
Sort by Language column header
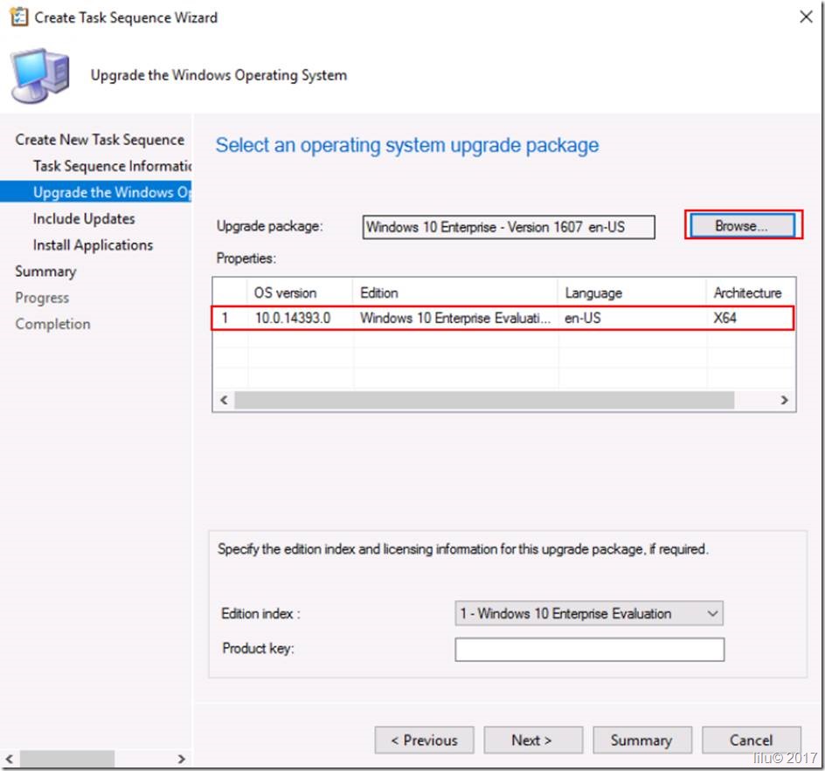[631, 293]
